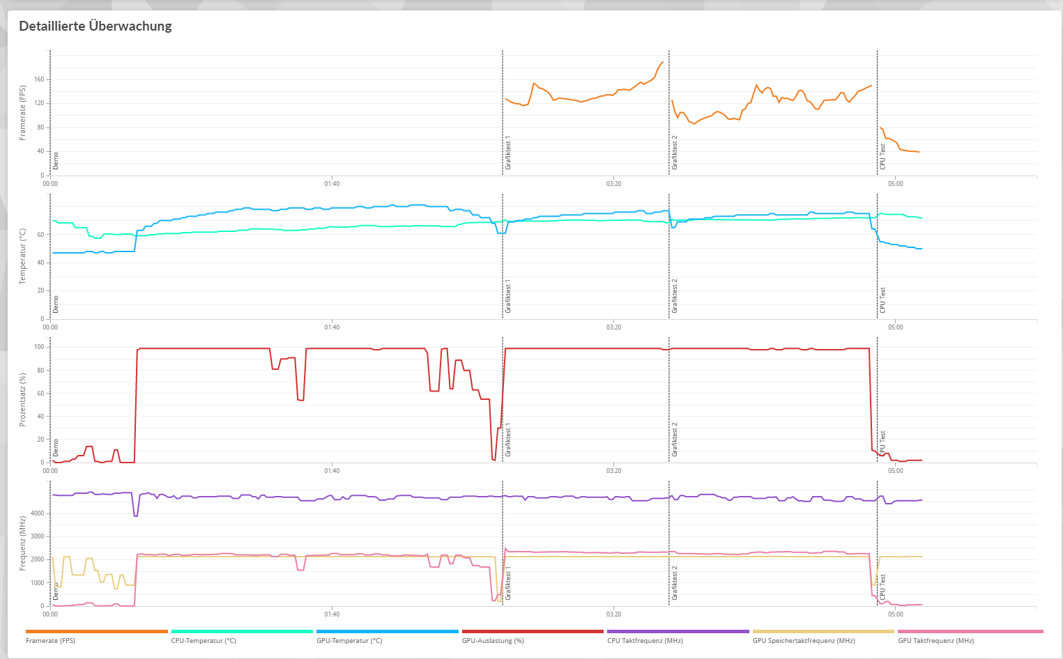
Task: Select the Demo marker in the temperature chart
Action: point(56,304)
